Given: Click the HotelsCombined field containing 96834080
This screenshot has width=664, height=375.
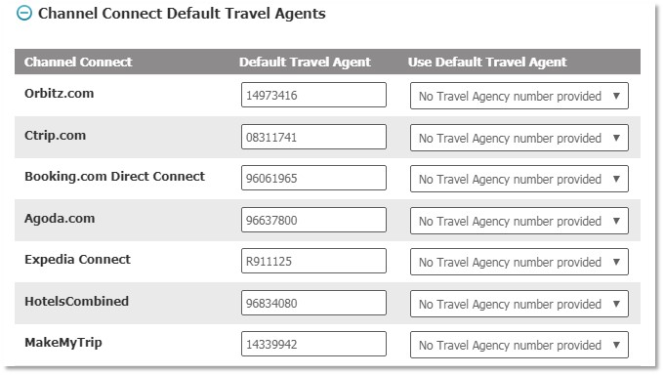Looking at the screenshot, I should (x=313, y=303).
